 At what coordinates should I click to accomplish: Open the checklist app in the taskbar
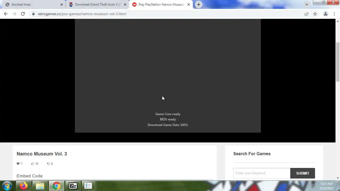pos(88,186)
